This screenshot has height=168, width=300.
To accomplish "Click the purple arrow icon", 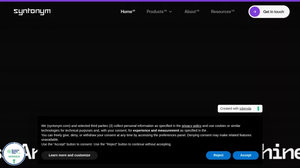I will pos(255,12).
